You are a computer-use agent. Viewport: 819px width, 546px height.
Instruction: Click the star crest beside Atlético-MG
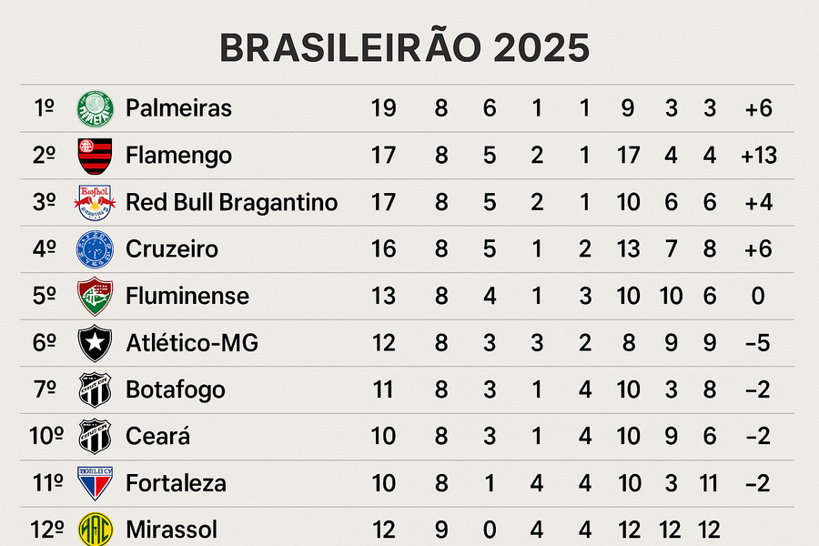[x=95, y=343]
